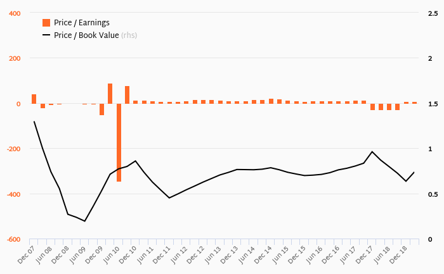
Task: Click the Jun 15 x-axis label
Action: click(x=280, y=255)
